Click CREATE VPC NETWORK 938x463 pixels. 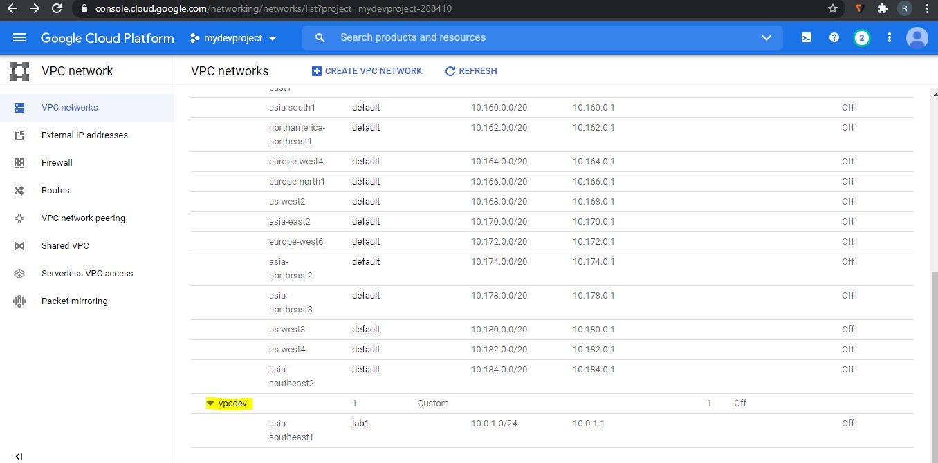click(367, 70)
